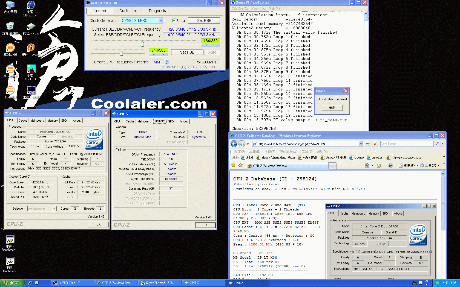Click the Live Search magnifier button
This screenshot has height=287, width=460.
point(438,144)
